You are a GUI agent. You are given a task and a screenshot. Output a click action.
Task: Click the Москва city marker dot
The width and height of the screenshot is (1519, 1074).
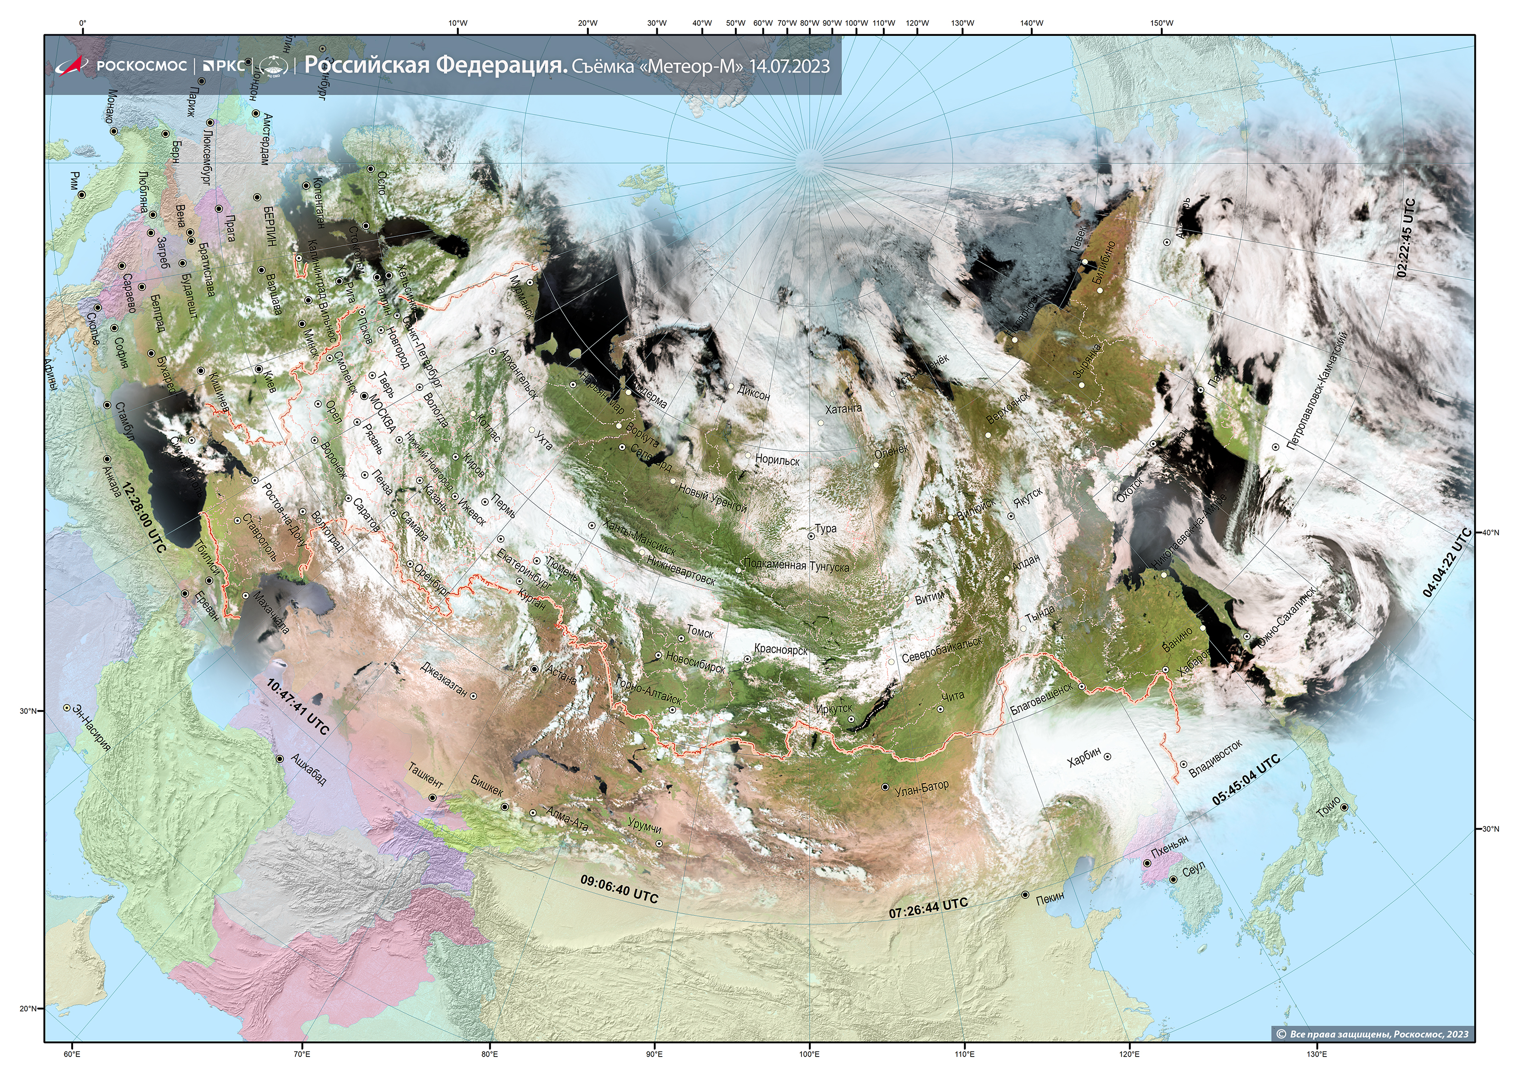pos(365,396)
